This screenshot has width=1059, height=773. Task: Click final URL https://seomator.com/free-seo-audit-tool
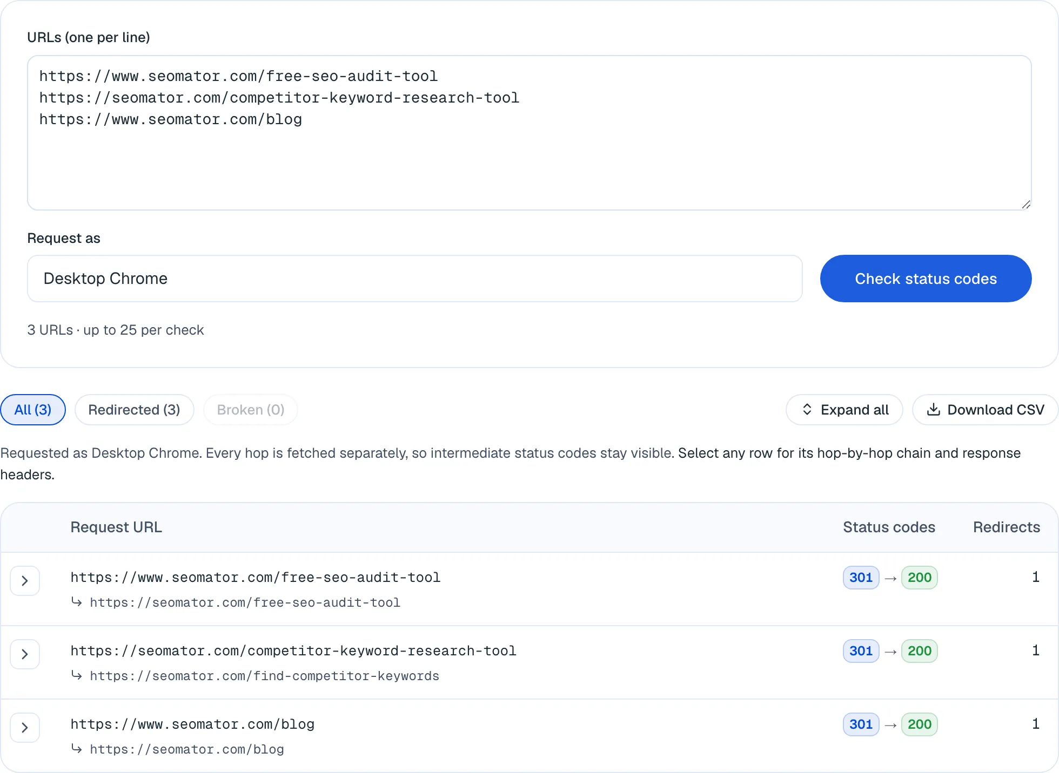(x=245, y=602)
